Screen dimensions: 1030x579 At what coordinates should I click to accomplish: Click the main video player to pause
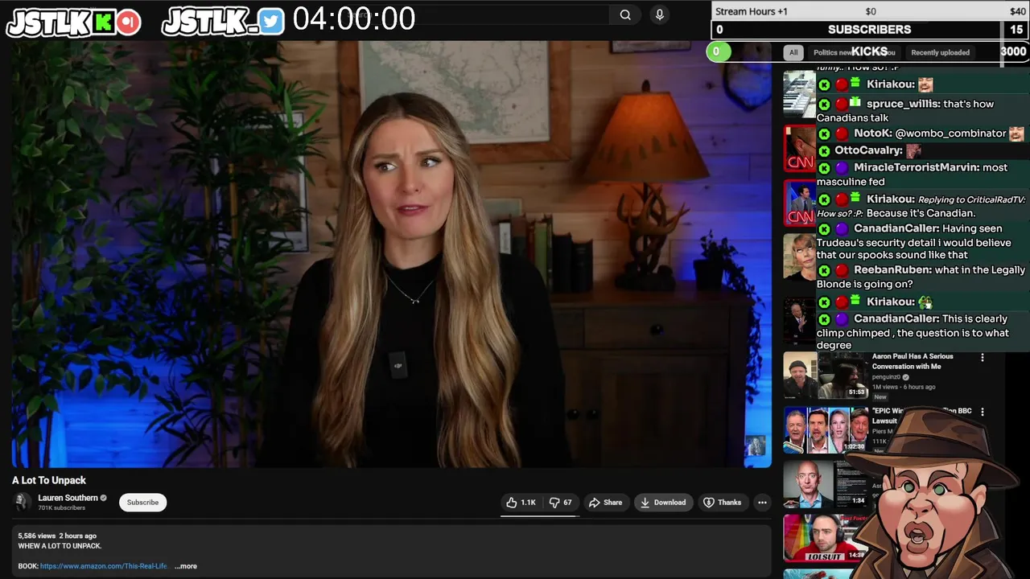point(392,254)
